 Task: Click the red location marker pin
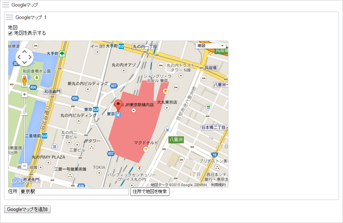[118, 107]
